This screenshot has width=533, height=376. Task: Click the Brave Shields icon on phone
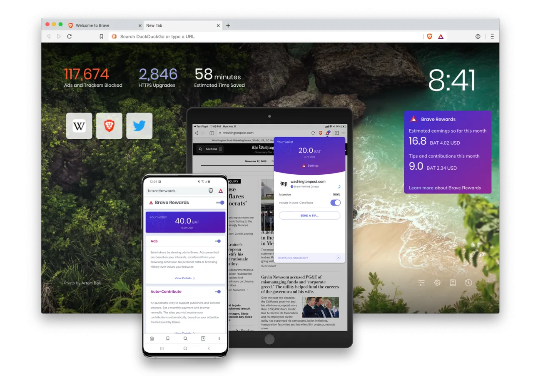(x=211, y=191)
